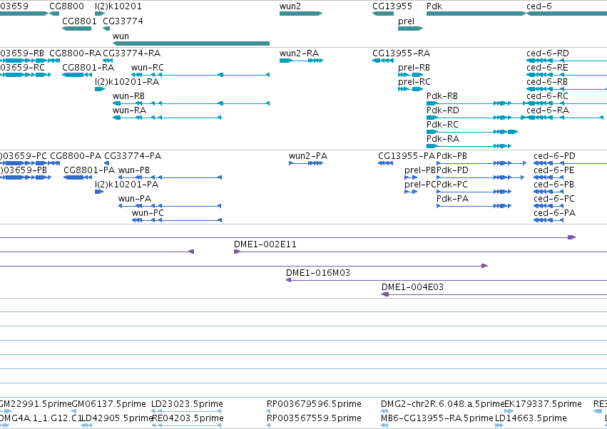The image size is (607, 429).
Task: Click the wun2-RA transcript
Action: coord(301,61)
